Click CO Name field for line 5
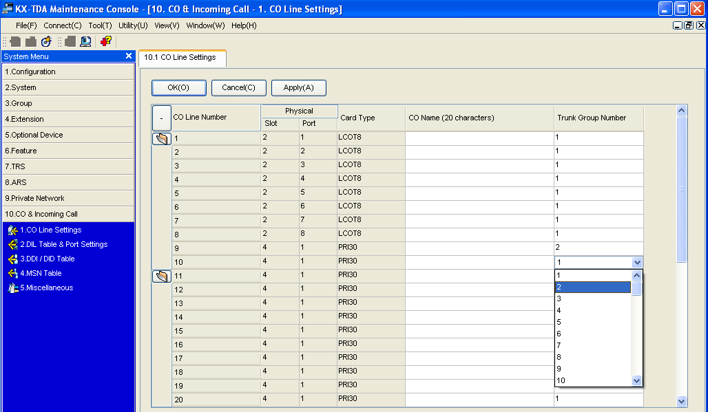708x412 pixels. point(479,193)
